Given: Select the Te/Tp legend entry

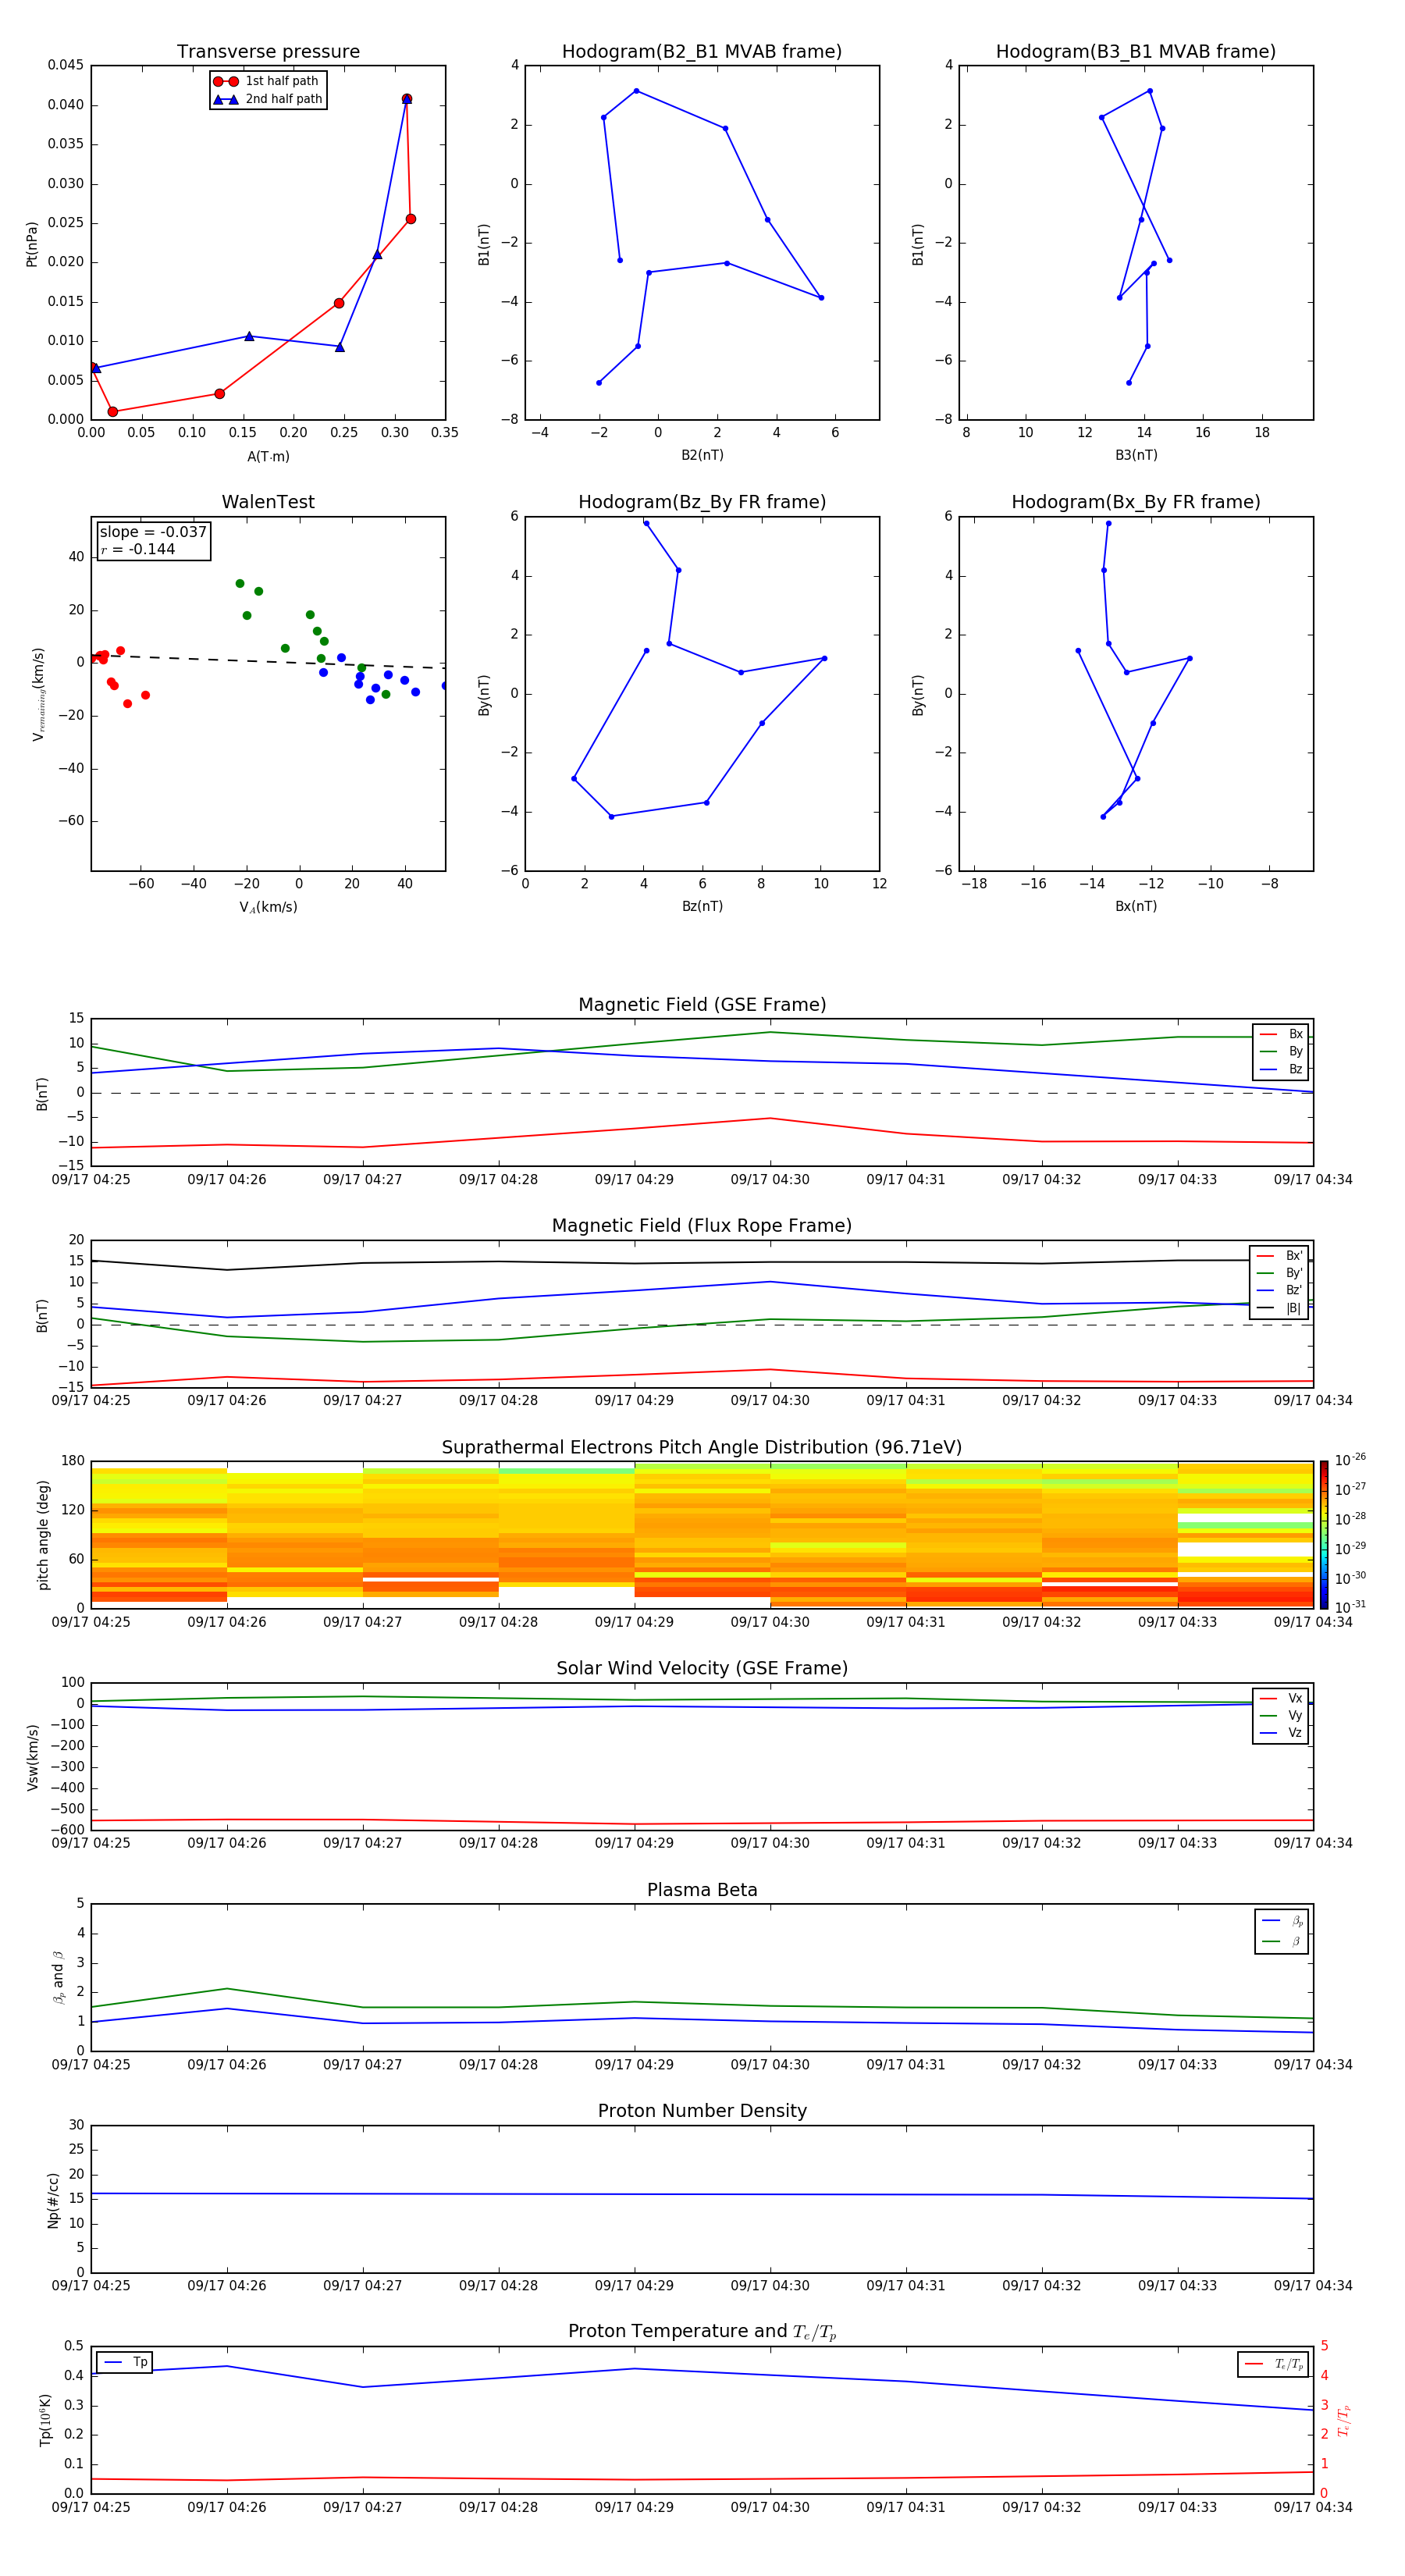Looking at the screenshot, I should pyautogui.click(x=1274, y=2364).
